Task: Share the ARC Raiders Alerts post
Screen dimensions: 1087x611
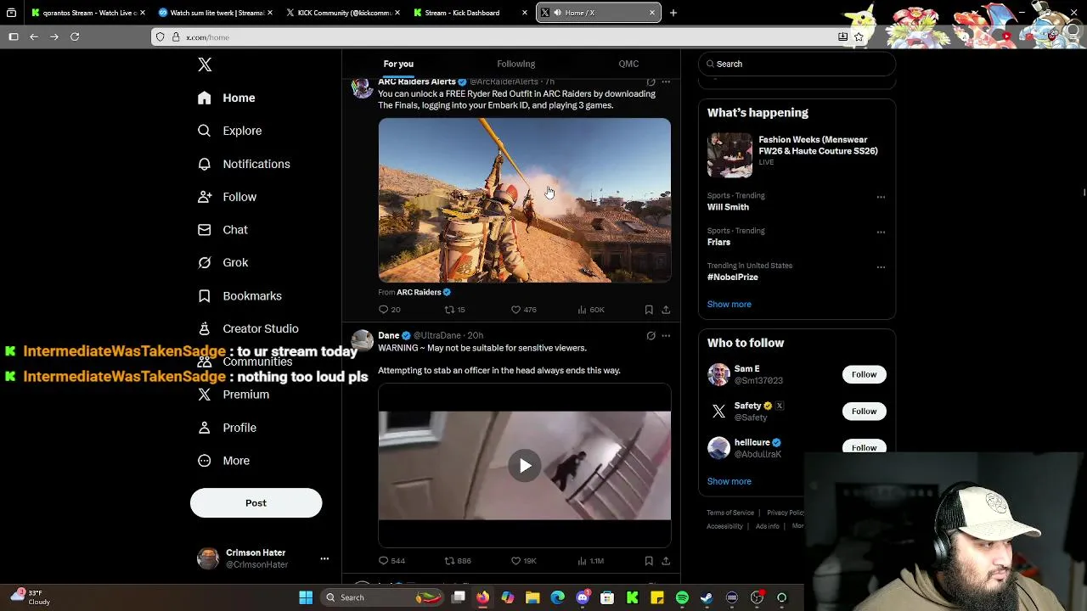Action: point(666,310)
